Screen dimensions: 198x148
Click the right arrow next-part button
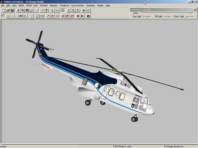coord(82,16)
